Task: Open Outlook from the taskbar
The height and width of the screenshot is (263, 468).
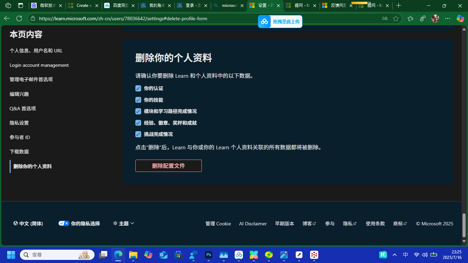Action: [x=163, y=255]
